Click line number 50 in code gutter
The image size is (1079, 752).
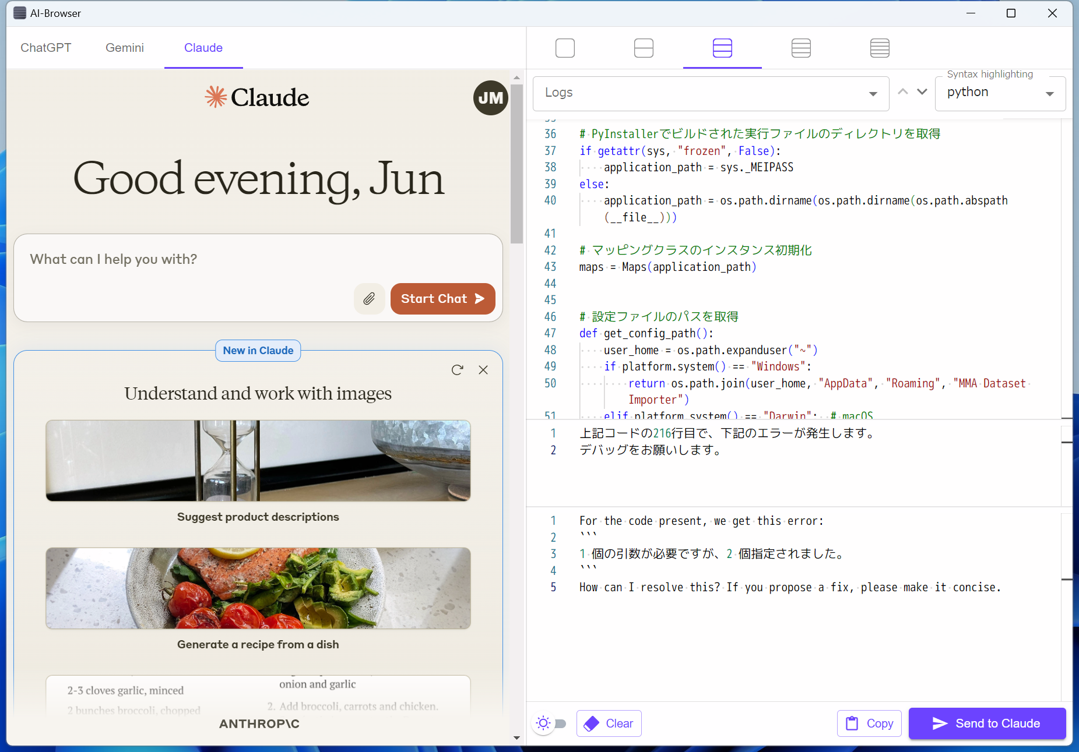tap(550, 383)
